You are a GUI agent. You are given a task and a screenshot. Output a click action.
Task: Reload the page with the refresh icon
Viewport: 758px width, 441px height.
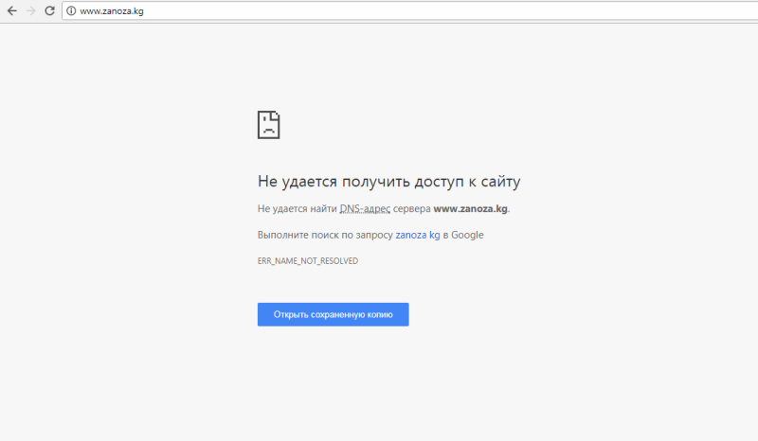pos(49,10)
